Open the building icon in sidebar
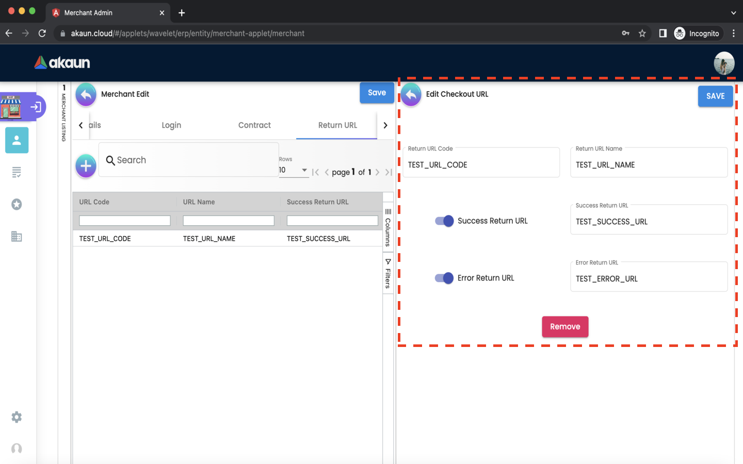Image resolution: width=743 pixels, height=464 pixels. pyautogui.click(x=17, y=237)
